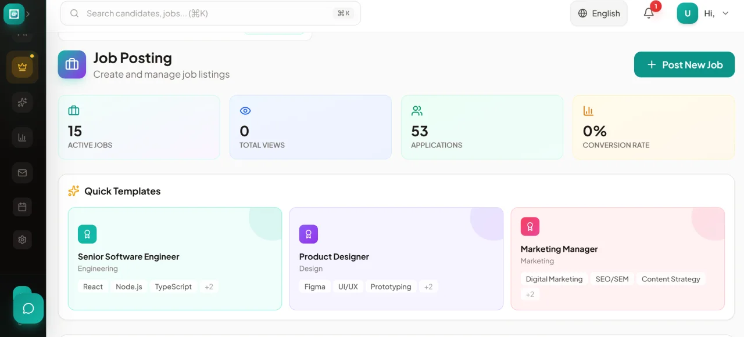Open the Active Jobs stat card

point(139,127)
